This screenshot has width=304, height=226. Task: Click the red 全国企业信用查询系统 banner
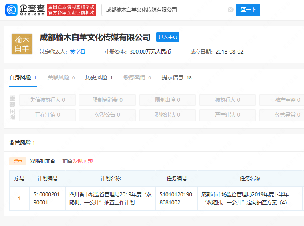click(x=72, y=10)
